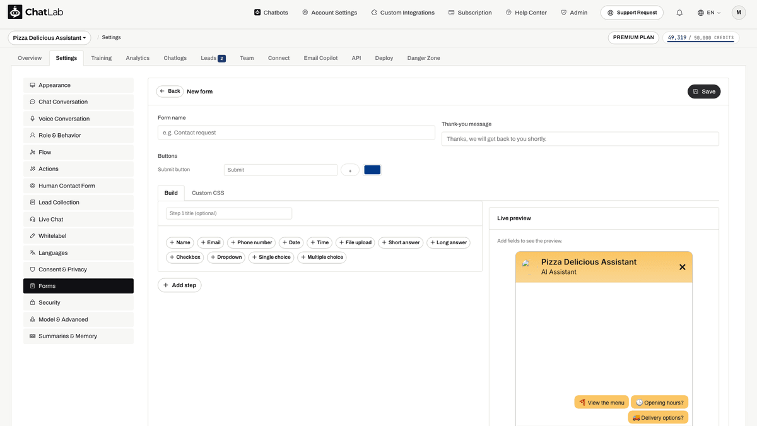Viewport: 757px width, 426px height.
Task: Add a Phone number field
Action: pyautogui.click(x=251, y=242)
